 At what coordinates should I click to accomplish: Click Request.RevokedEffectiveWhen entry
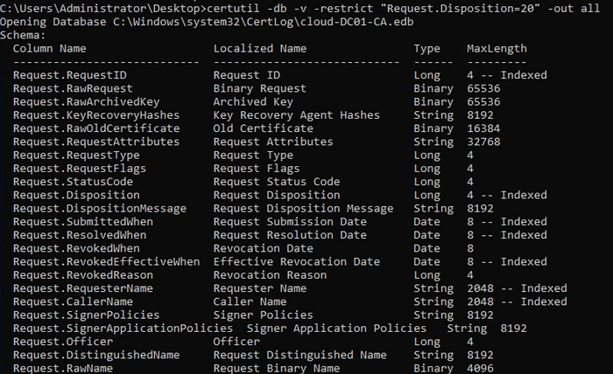[x=106, y=261]
